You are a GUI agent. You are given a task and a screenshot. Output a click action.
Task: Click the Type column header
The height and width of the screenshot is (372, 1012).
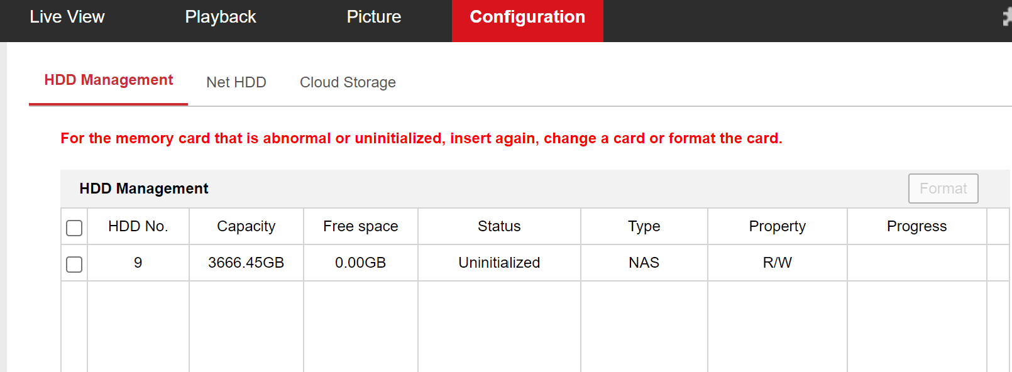(x=644, y=226)
